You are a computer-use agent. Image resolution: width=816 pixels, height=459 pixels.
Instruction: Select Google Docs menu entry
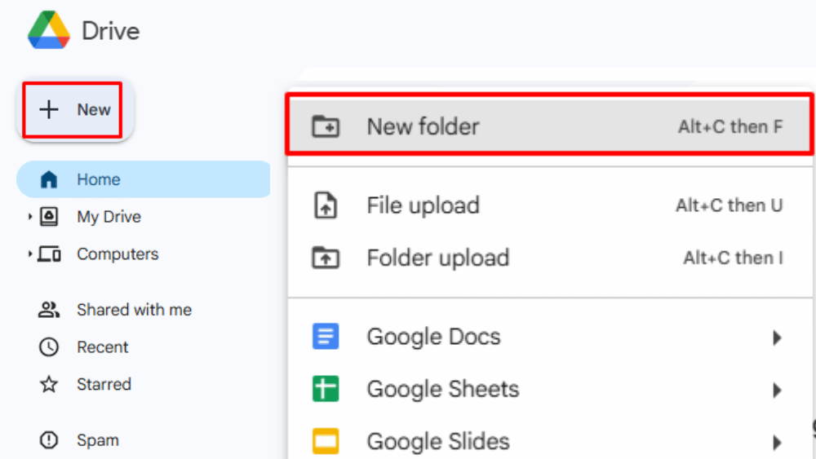click(550, 337)
